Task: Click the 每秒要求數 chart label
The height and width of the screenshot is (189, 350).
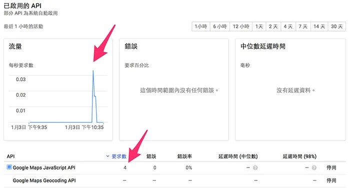Action: click(x=21, y=65)
